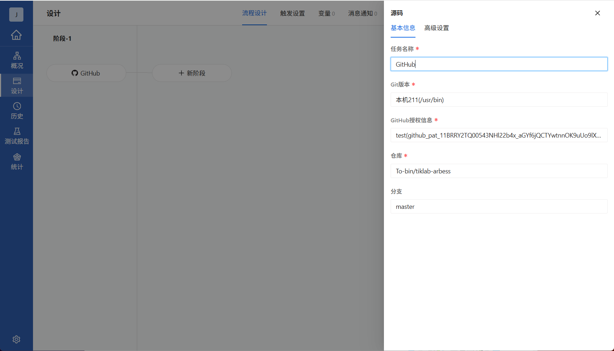Switch to the 消息通知 tab

point(360,13)
